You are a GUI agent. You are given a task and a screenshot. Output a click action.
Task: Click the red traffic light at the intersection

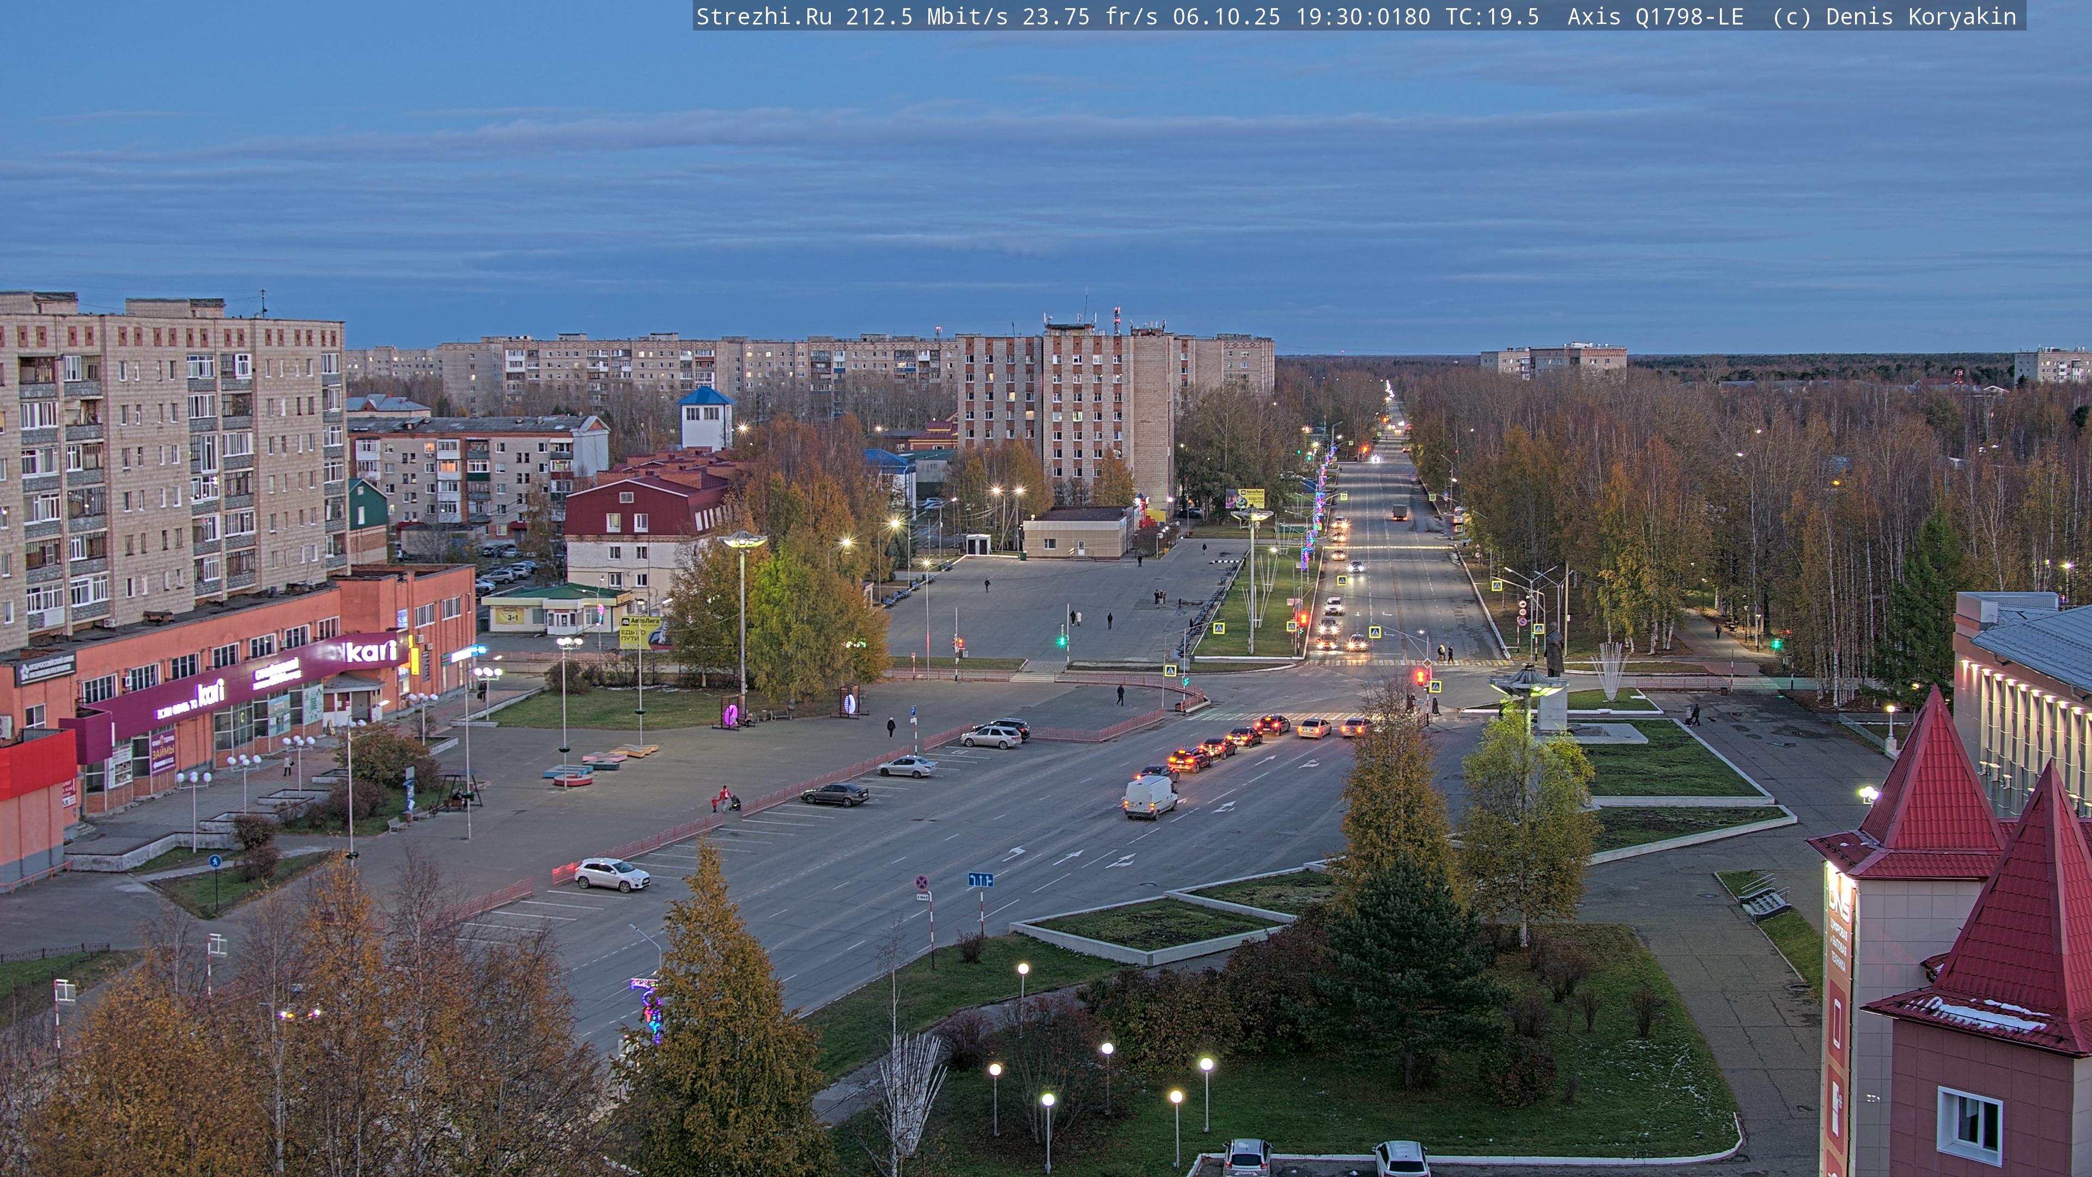pos(1420,677)
